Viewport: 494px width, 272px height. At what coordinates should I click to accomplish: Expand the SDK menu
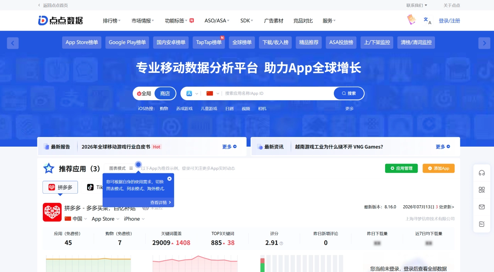point(247,21)
